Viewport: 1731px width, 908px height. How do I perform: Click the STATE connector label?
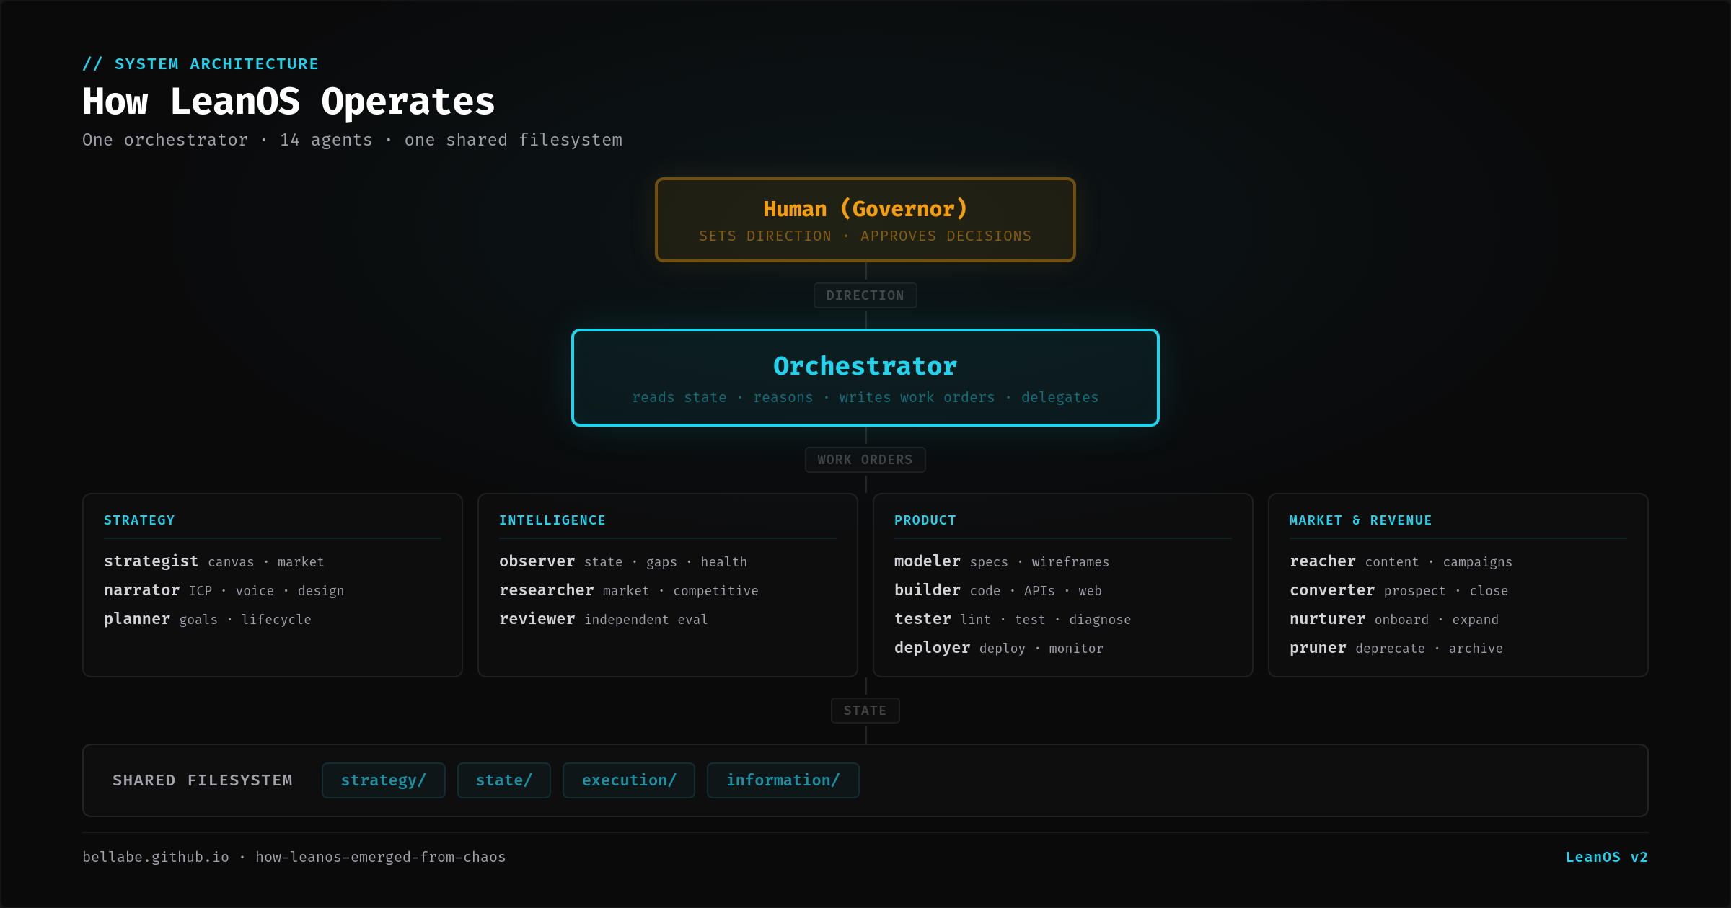865,710
